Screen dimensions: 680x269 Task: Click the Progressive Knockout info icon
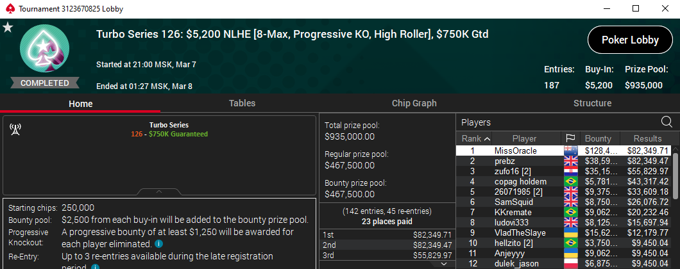(x=158, y=243)
